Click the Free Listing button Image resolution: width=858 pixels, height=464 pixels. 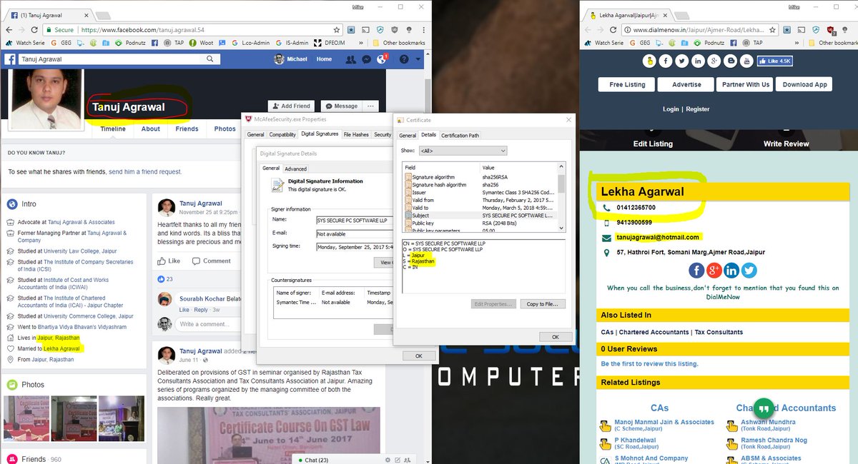click(x=627, y=84)
